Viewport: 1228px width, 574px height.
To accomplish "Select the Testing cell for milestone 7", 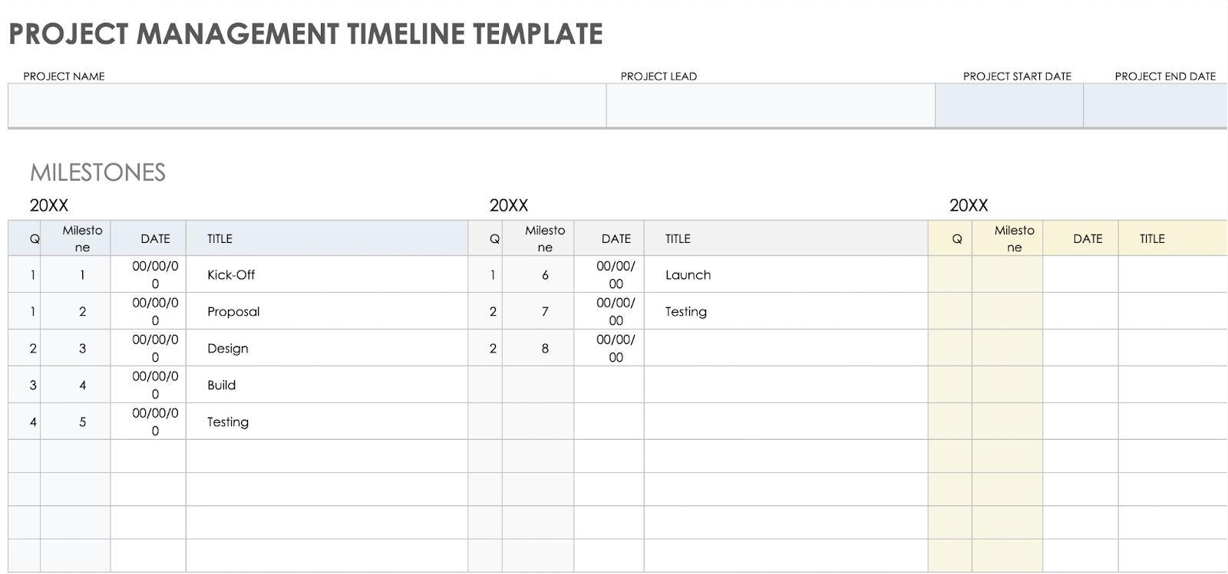I will point(784,311).
